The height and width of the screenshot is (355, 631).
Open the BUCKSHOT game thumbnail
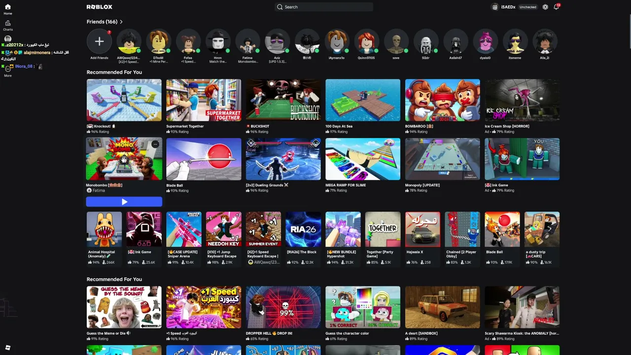click(283, 100)
